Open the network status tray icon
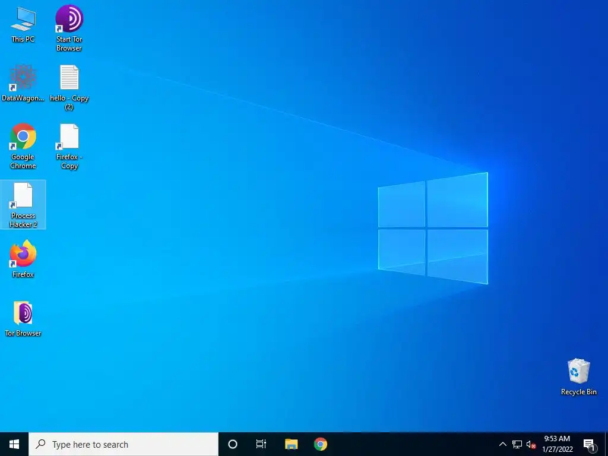 [x=517, y=444]
